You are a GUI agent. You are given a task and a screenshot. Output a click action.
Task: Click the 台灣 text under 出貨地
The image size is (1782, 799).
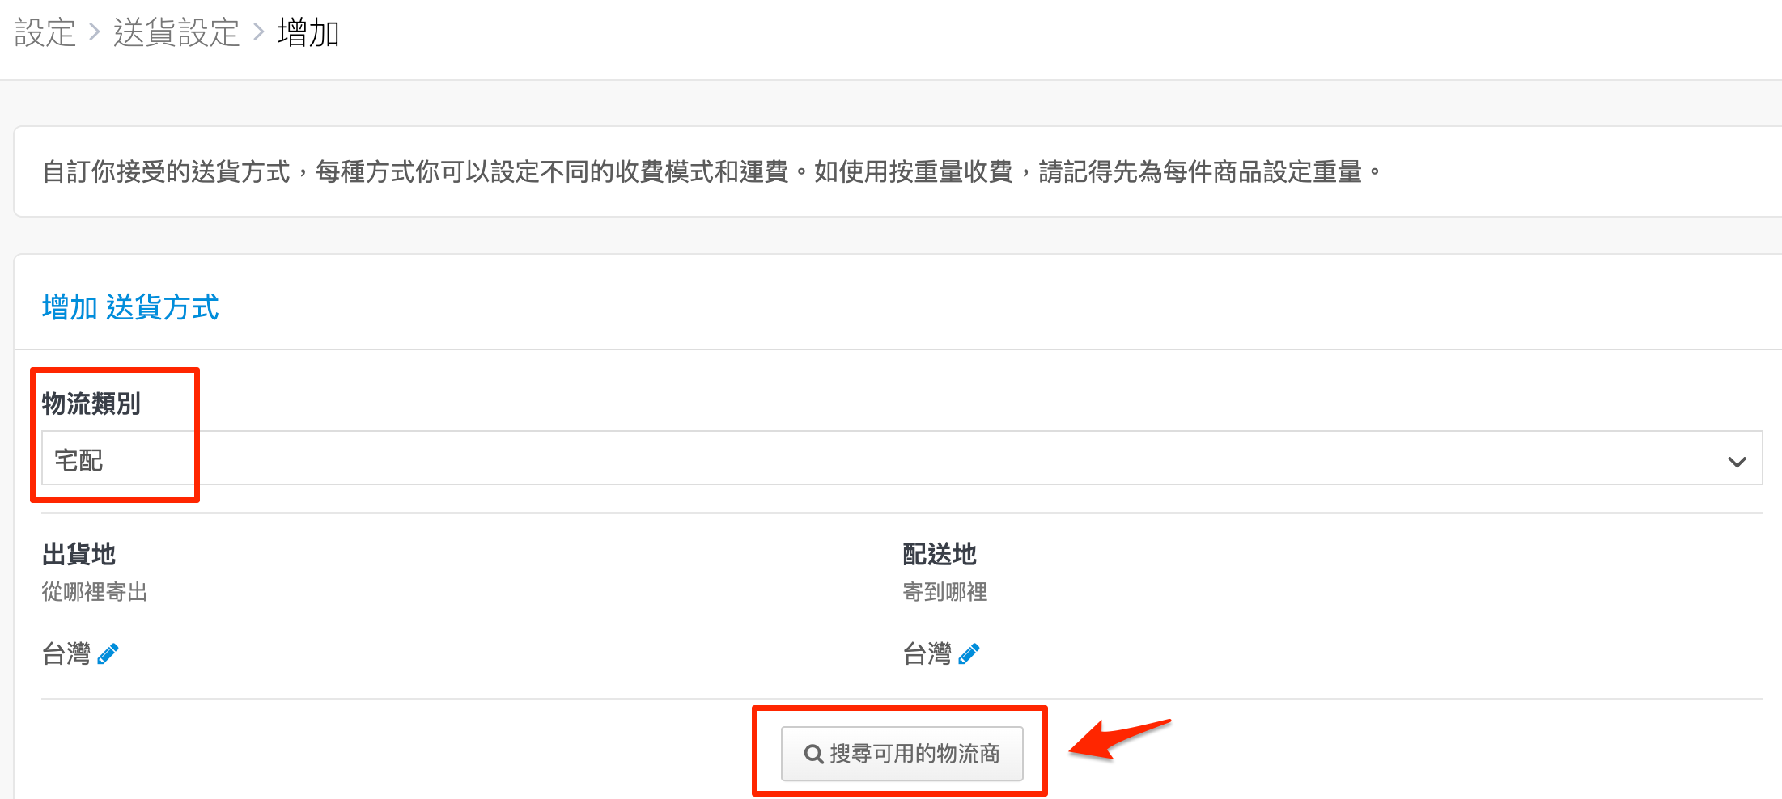tap(66, 653)
